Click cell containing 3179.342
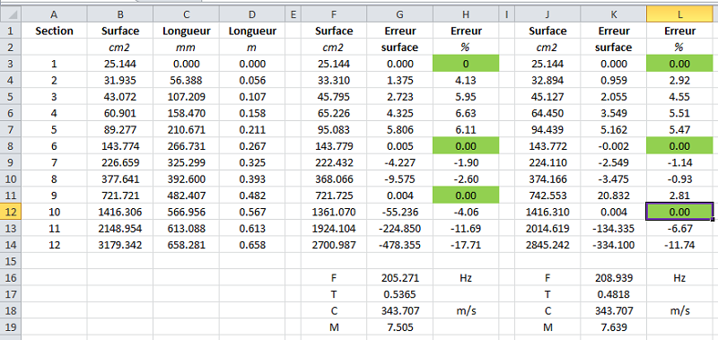 (120, 245)
